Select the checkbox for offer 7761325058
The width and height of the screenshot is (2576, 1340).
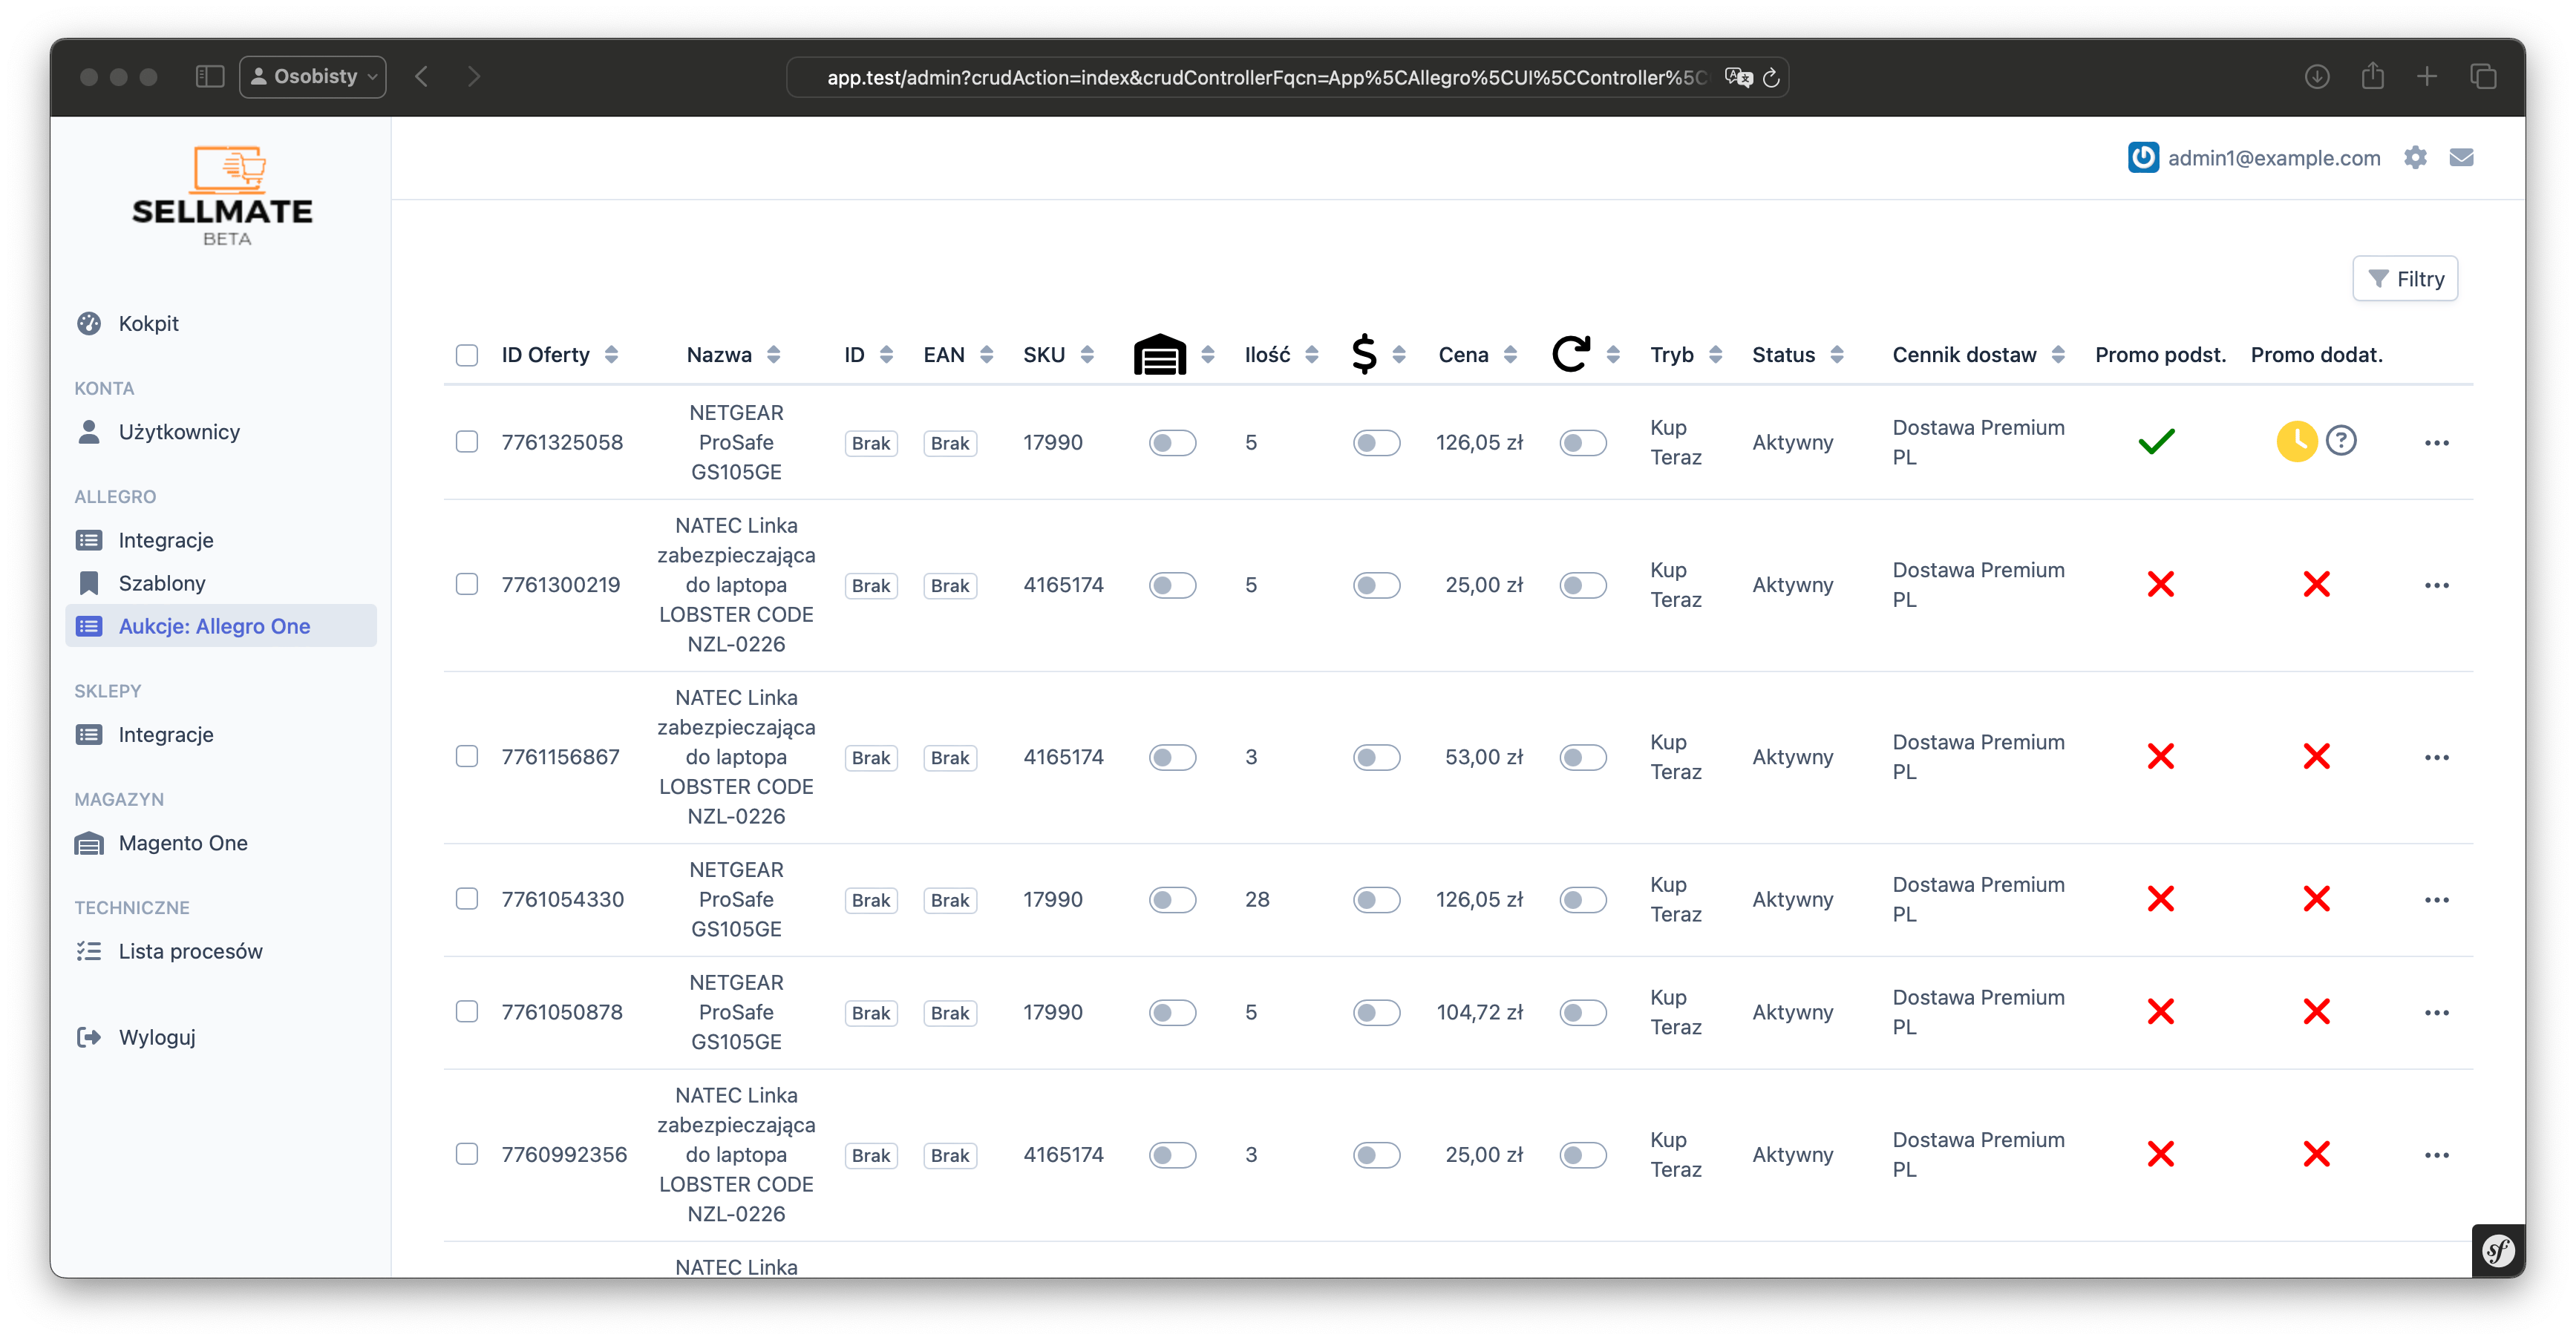466,441
